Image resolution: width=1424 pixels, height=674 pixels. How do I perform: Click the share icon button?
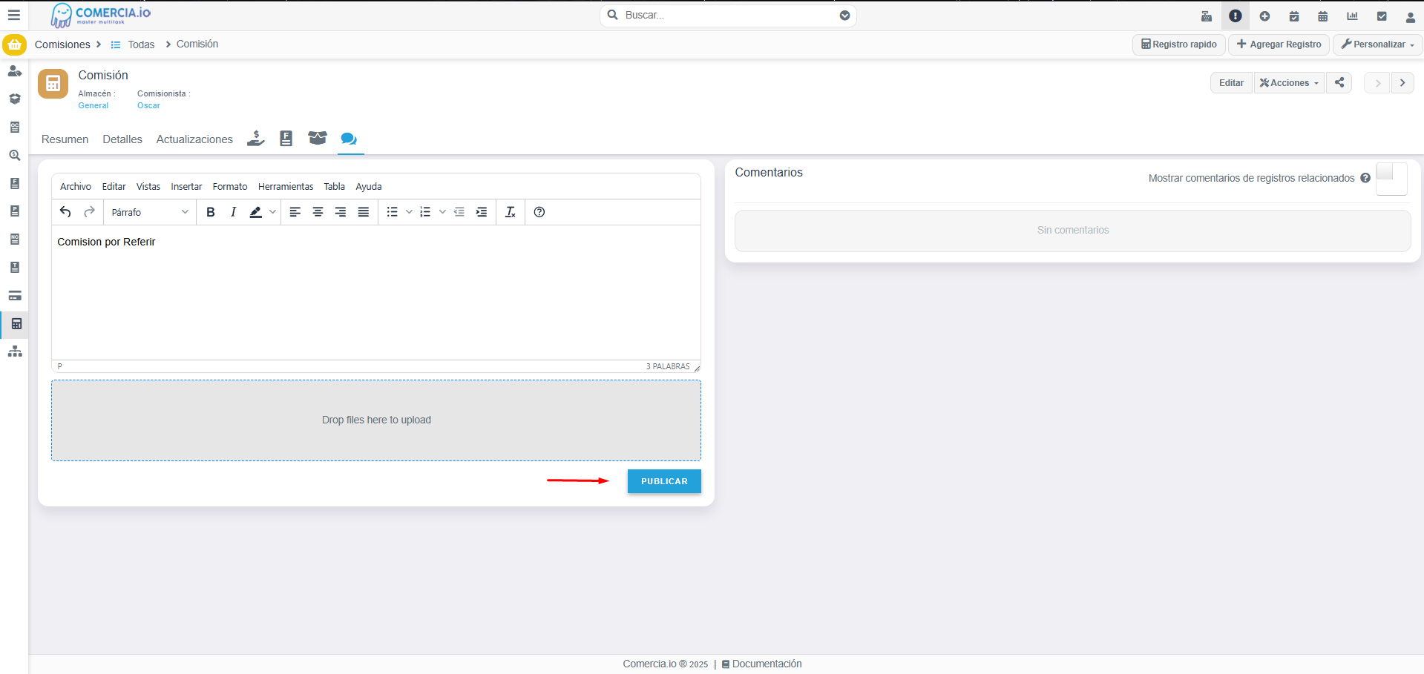click(1339, 82)
